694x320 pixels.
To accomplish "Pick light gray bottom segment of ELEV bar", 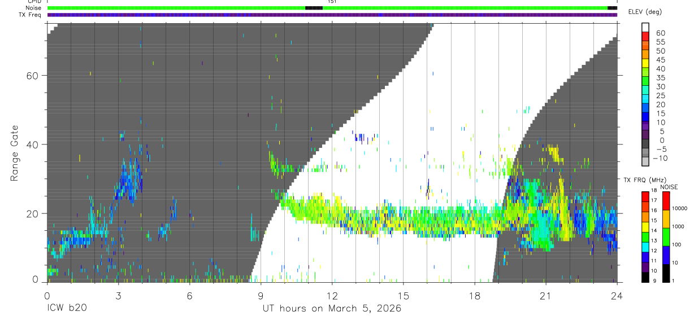I will tap(645, 162).
